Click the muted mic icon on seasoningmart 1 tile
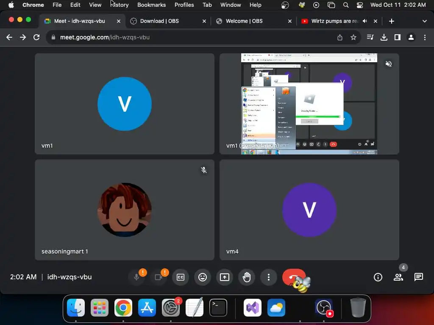Image resolution: width=434 pixels, height=325 pixels. (x=204, y=170)
